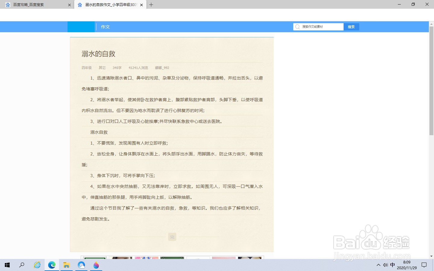Select the 作文 menu item
Viewport: 434px width, 271px height.
click(105, 26)
